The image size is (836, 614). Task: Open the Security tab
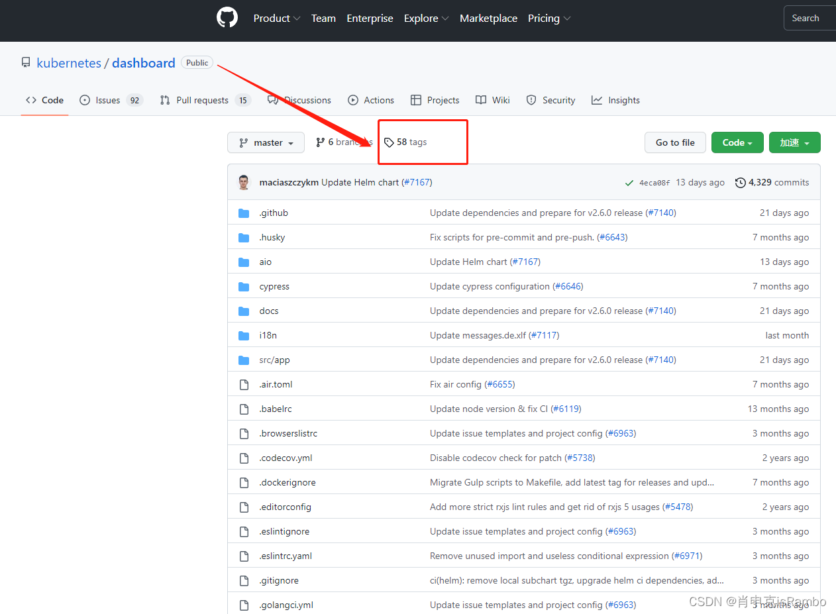click(x=550, y=100)
